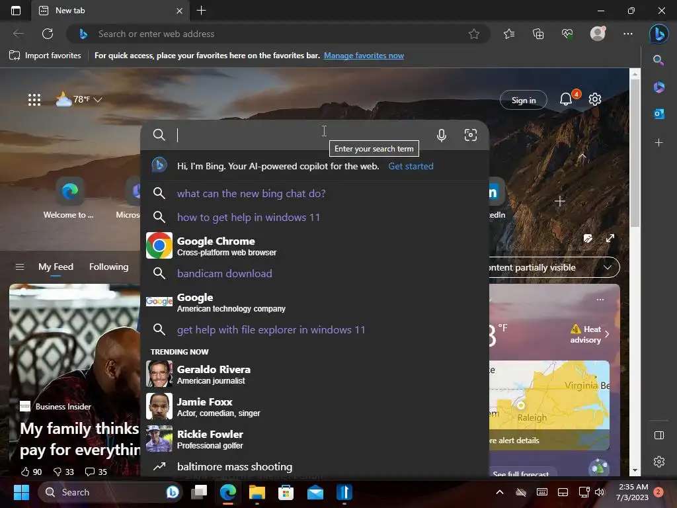Open the Welcome to quick link tile
The height and width of the screenshot is (508, 677).
pyautogui.click(x=69, y=198)
